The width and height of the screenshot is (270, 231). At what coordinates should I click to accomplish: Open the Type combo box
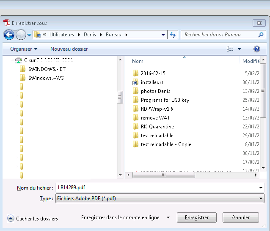(x=160, y=198)
